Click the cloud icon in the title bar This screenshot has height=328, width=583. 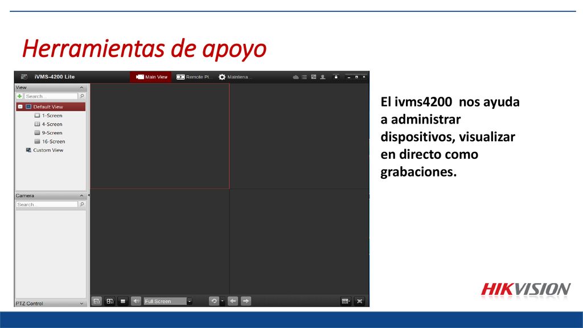[295, 77]
